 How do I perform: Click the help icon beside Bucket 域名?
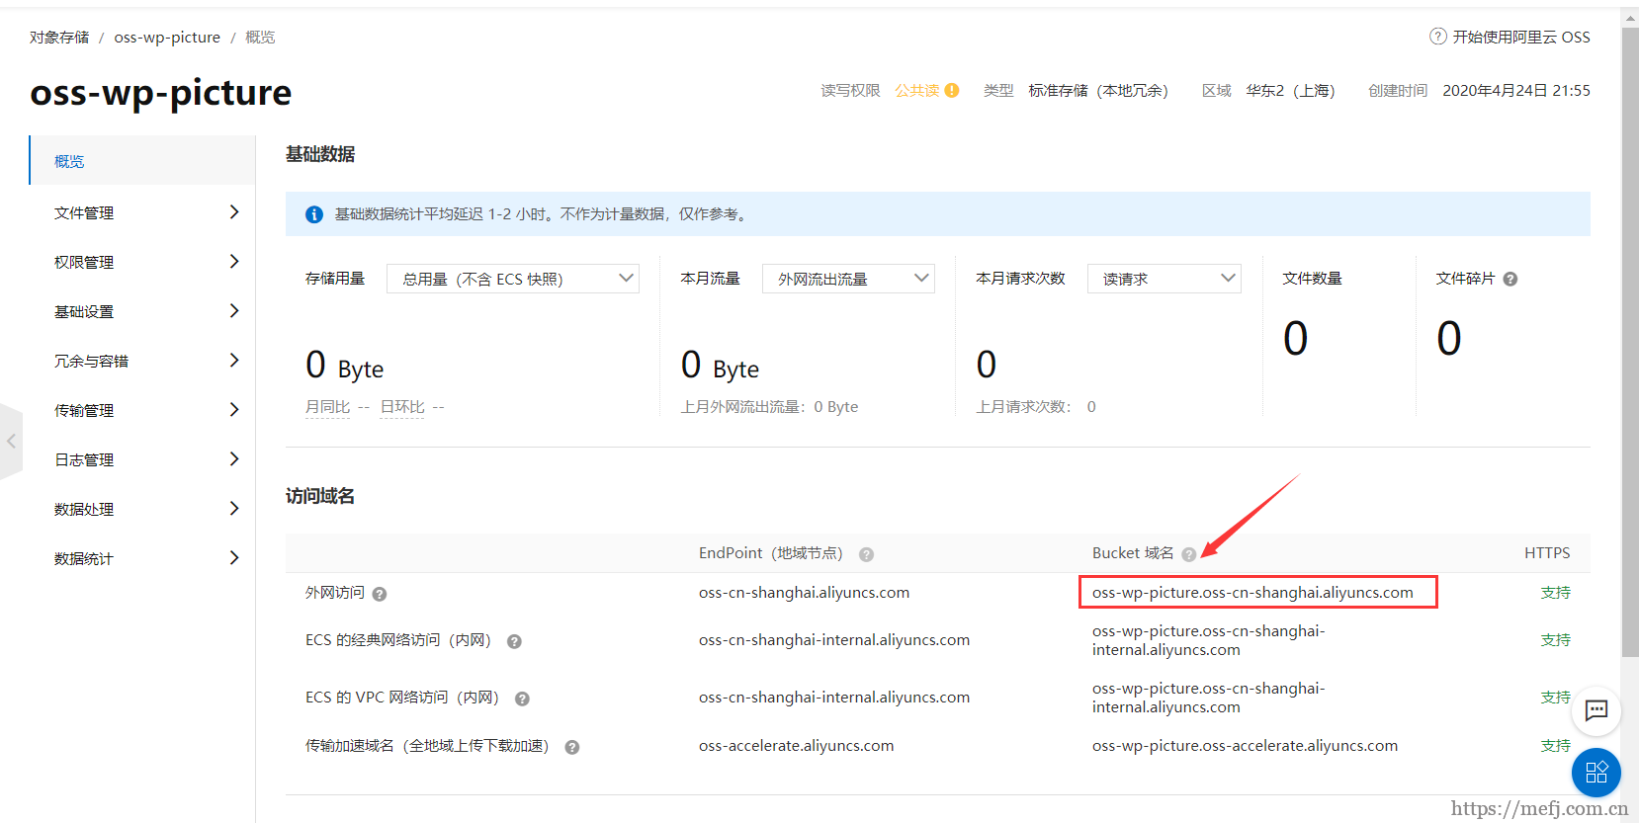1189,554
